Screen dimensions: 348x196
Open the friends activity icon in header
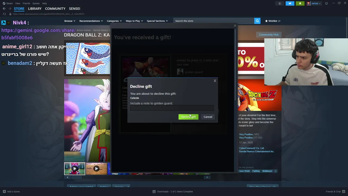(x=280, y=3)
